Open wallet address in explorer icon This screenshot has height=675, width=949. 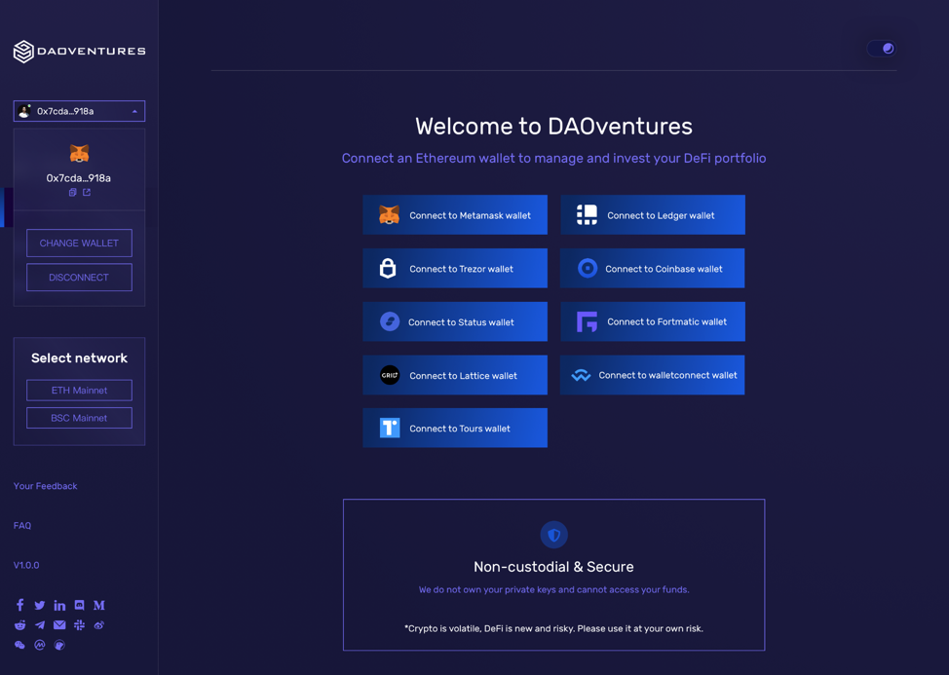coord(87,192)
